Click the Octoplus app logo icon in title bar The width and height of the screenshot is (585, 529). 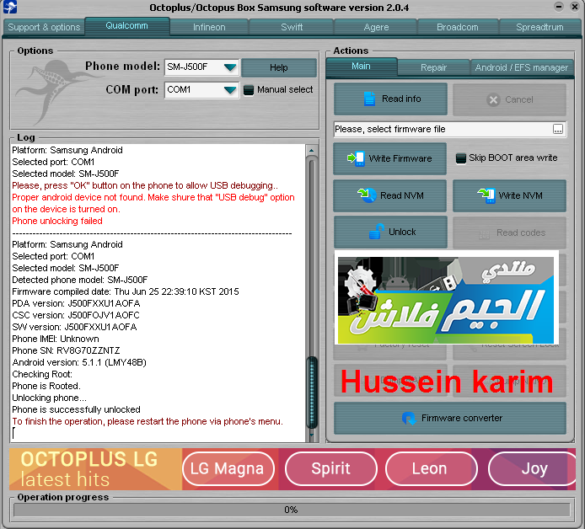(10, 7)
